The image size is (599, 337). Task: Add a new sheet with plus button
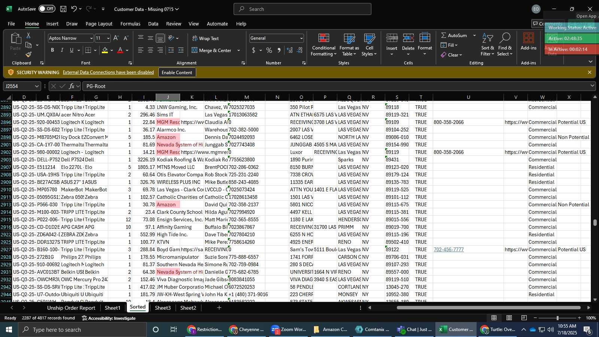tap(219, 308)
